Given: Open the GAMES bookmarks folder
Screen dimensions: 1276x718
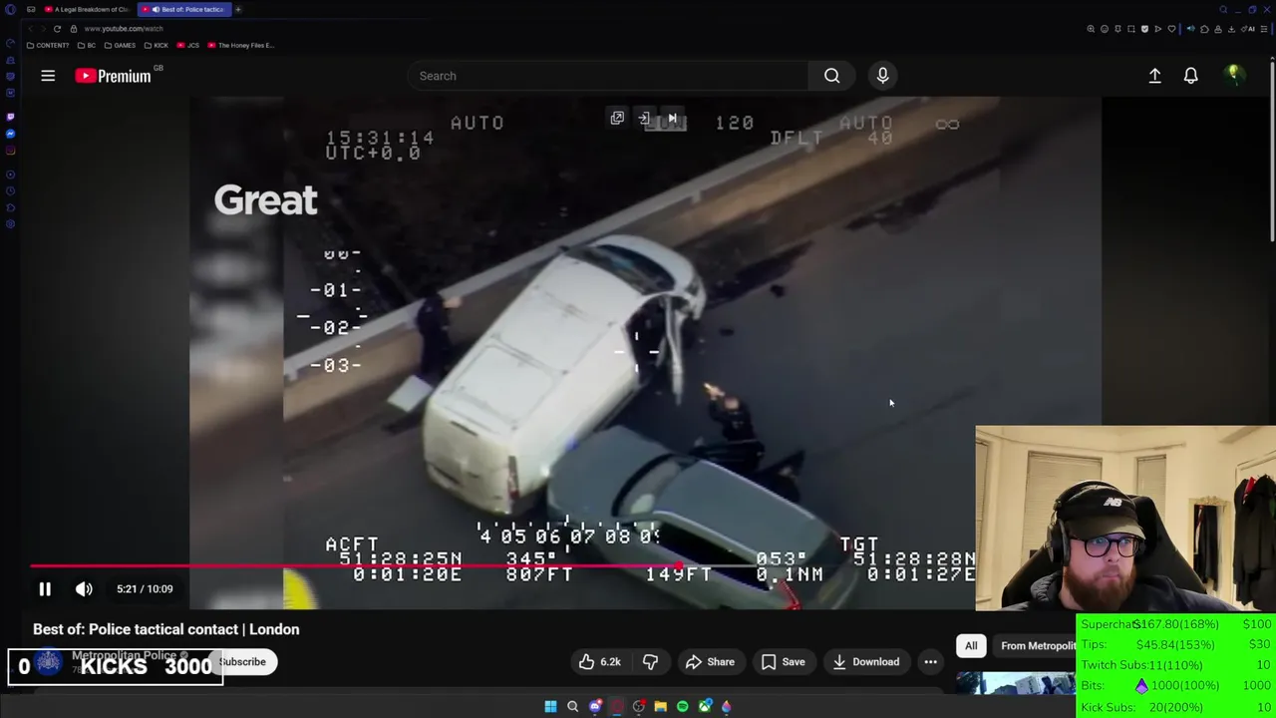Looking at the screenshot, I should (120, 45).
